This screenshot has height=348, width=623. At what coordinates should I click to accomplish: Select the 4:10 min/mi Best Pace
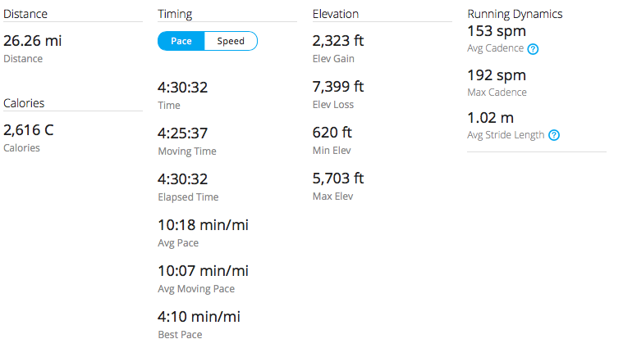pos(199,317)
